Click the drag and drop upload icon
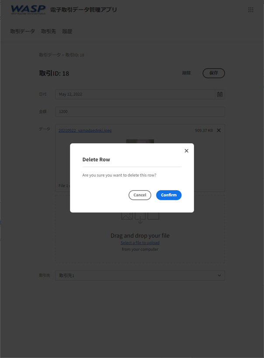Screen dimensions: 264x358 tap(140, 218)
